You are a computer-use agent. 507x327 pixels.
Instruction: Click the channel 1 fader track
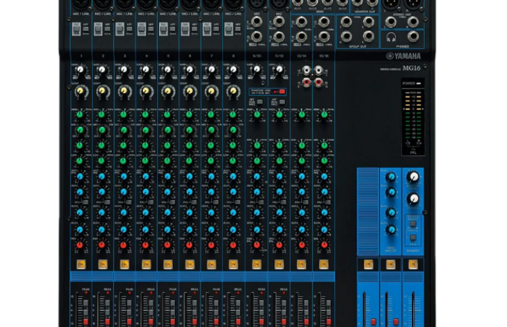77,310
